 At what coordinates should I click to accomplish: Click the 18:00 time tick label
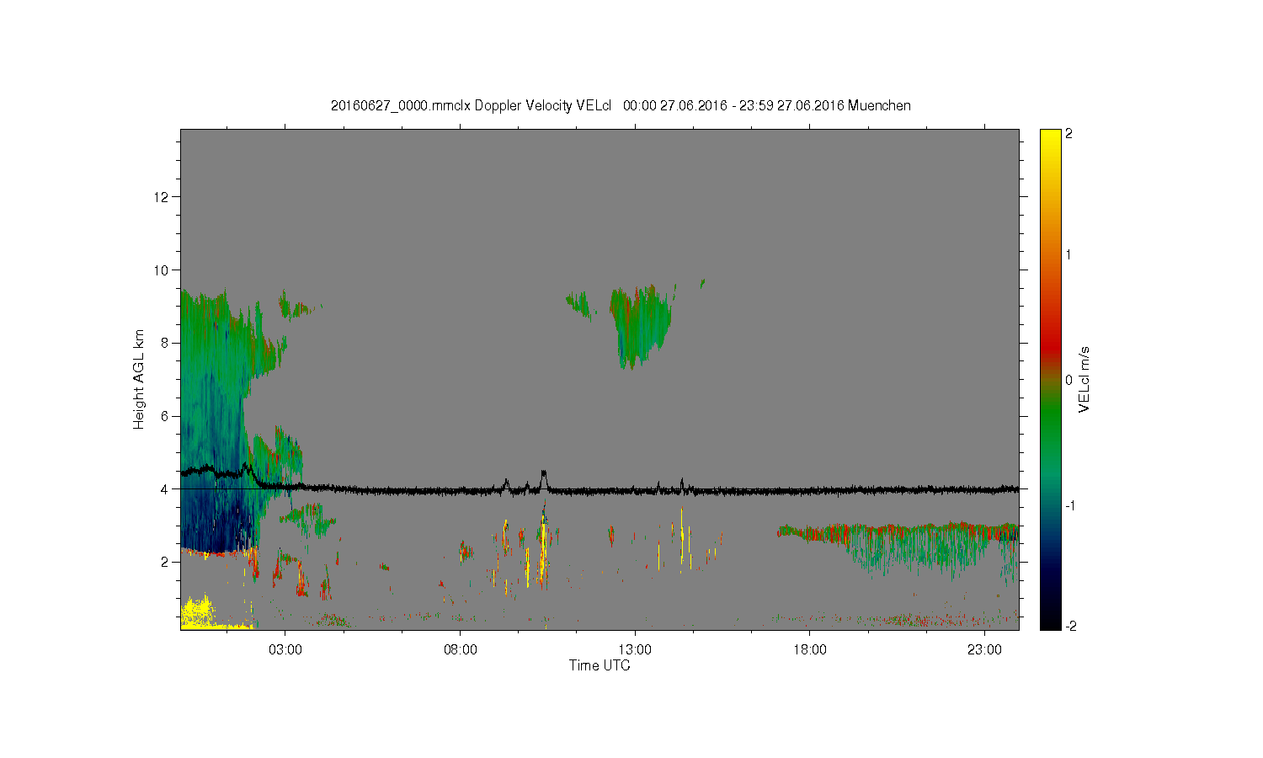810,650
